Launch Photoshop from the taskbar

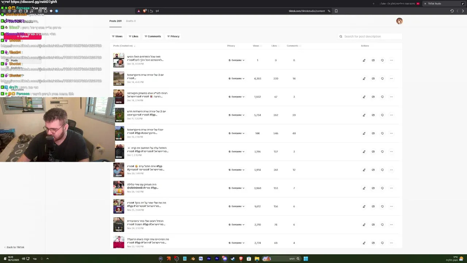point(201,259)
